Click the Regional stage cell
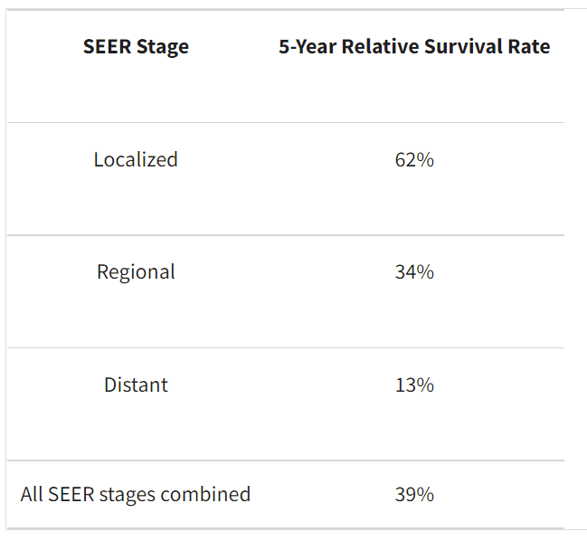 pos(136,272)
